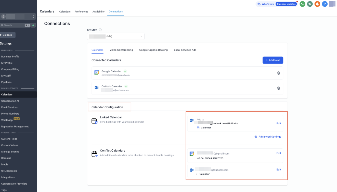
Task: Edit the outlook.com conflict calendar
Action: click(279, 170)
